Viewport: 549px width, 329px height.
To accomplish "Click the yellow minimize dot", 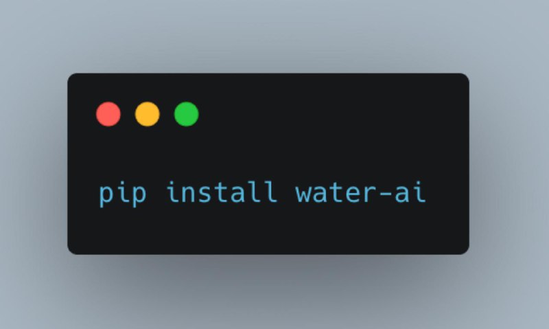I will [148, 114].
